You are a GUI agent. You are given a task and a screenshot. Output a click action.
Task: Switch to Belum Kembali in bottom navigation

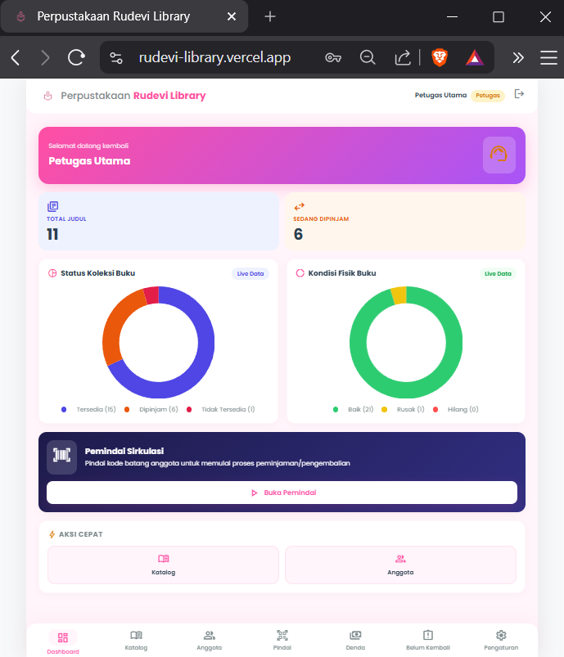(428, 641)
